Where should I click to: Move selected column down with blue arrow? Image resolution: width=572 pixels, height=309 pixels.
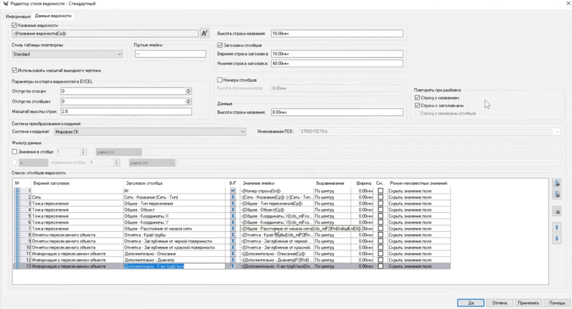point(557,239)
